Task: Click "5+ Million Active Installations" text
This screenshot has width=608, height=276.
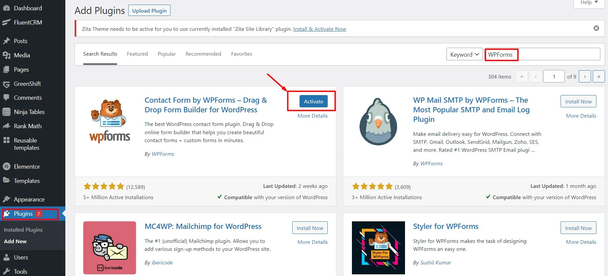Action: click(x=118, y=197)
